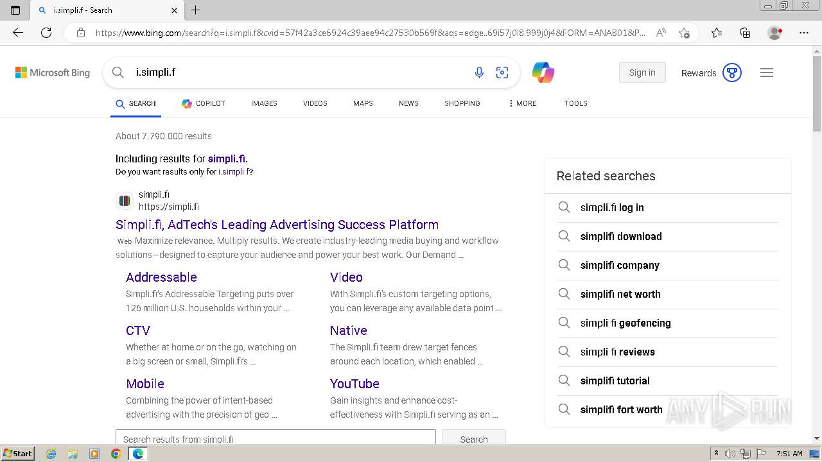This screenshot has height=462, width=822.
Task: Click the browser address bar URL
Action: pyautogui.click(x=371, y=33)
